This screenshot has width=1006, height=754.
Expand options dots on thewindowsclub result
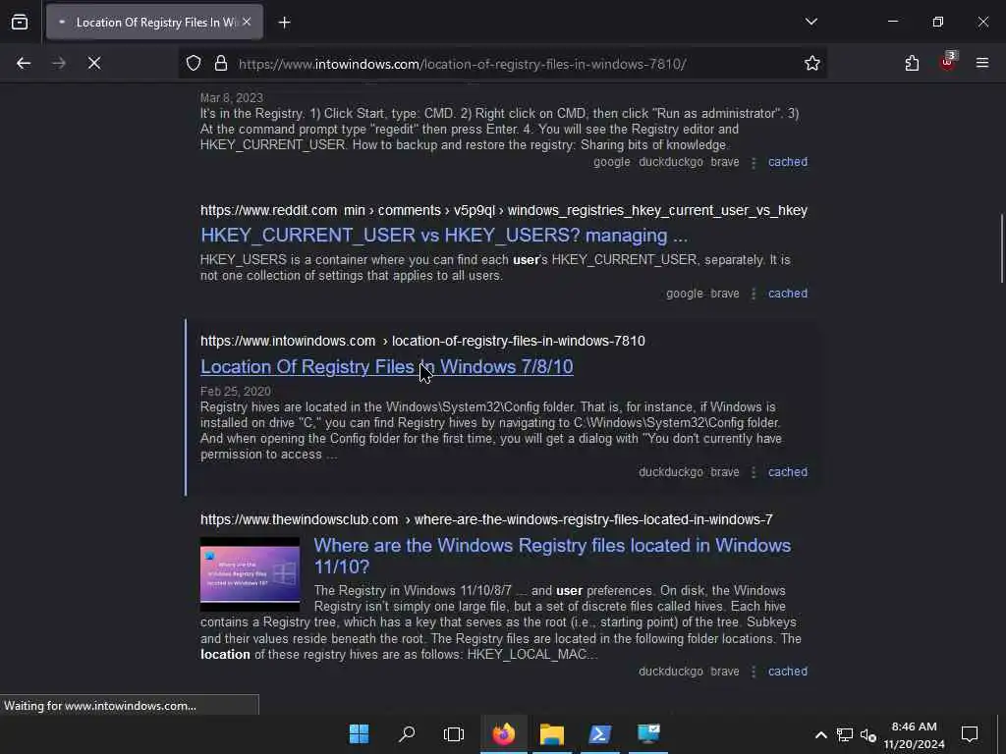pos(754,672)
